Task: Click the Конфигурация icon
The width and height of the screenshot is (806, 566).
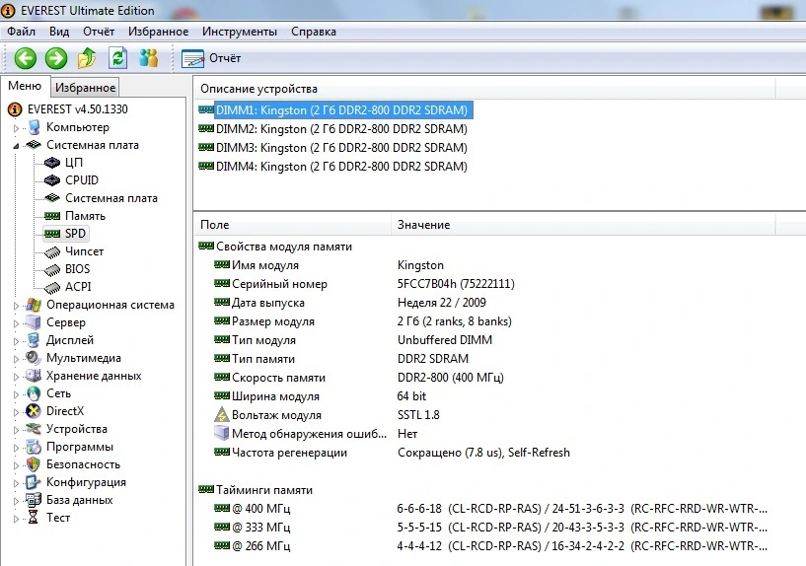Action: pyautogui.click(x=34, y=482)
